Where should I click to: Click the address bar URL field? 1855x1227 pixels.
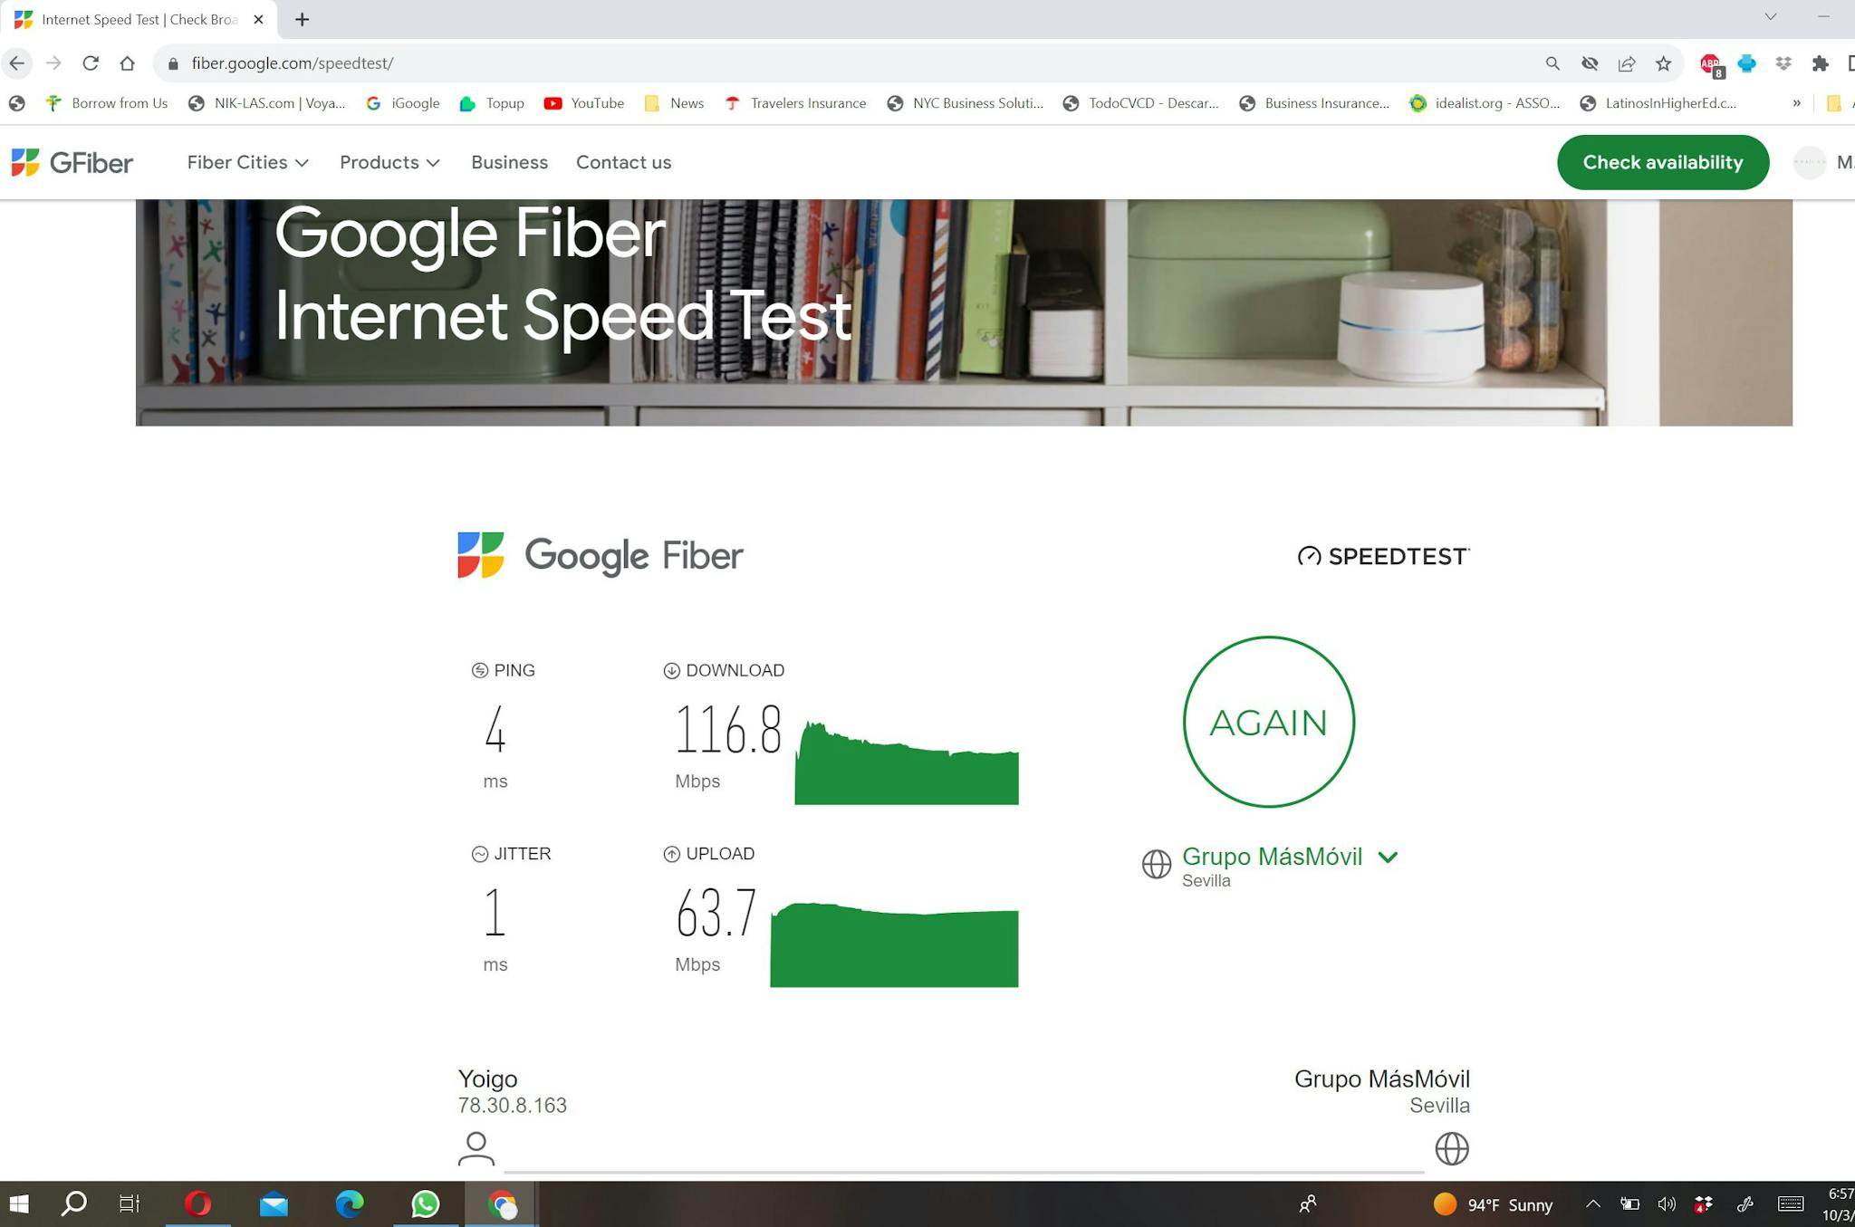point(815,63)
